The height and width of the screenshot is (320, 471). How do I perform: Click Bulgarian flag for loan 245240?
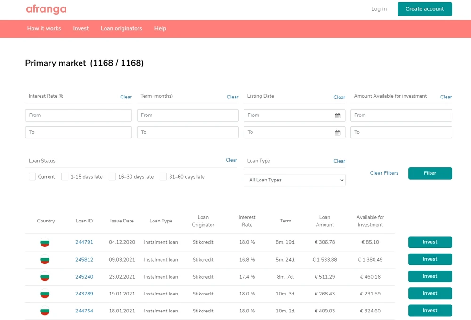click(45, 277)
